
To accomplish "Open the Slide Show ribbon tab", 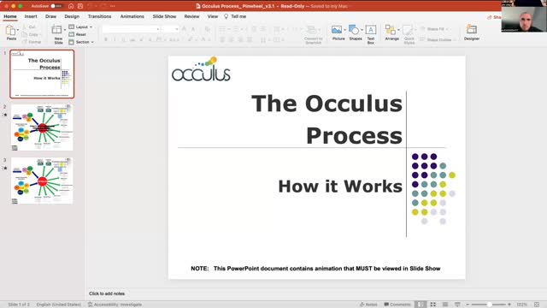I will pyautogui.click(x=164, y=16).
